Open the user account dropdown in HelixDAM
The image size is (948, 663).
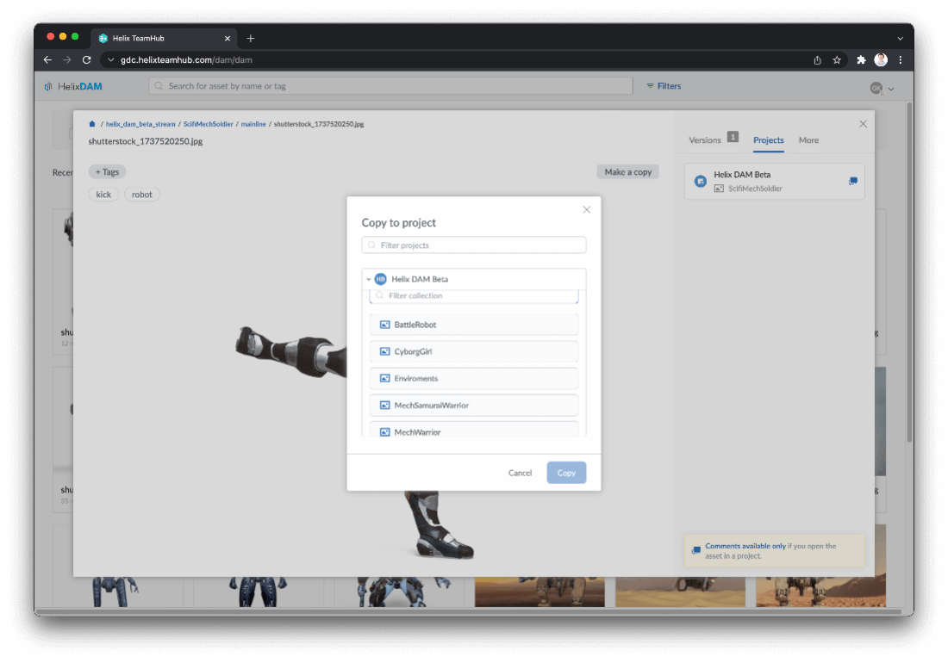pyautogui.click(x=882, y=88)
